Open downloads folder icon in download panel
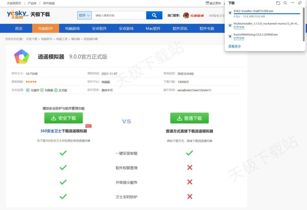The height and width of the screenshot is (210, 307). tap(278, 3)
